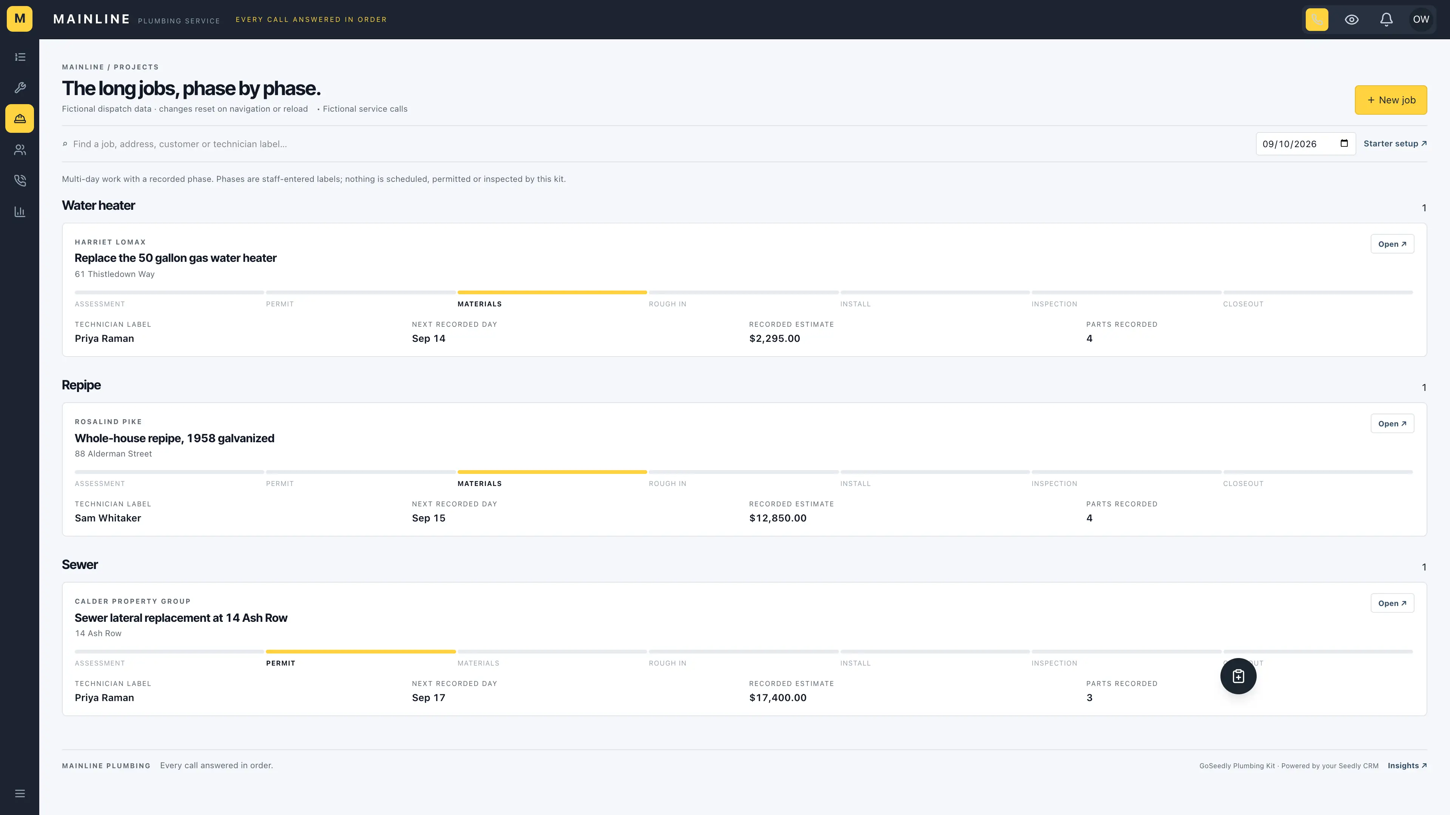Click the $2,295.00 recorded estimate
This screenshot has height=815, width=1450.
point(774,338)
